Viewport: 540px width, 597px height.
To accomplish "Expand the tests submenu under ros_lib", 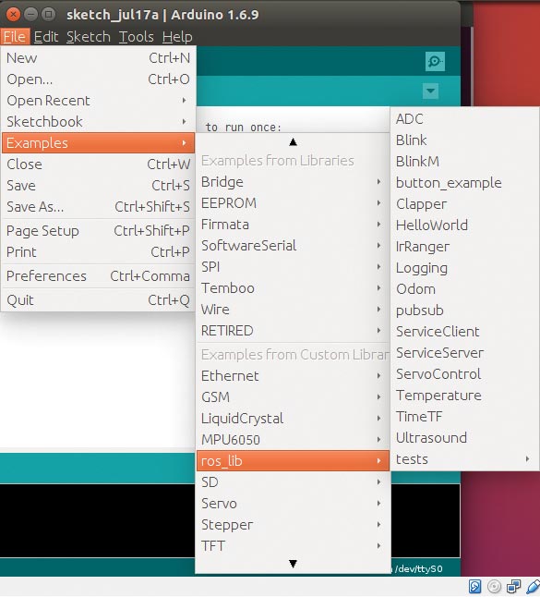I will pyautogui.click(x=463, y=459).
